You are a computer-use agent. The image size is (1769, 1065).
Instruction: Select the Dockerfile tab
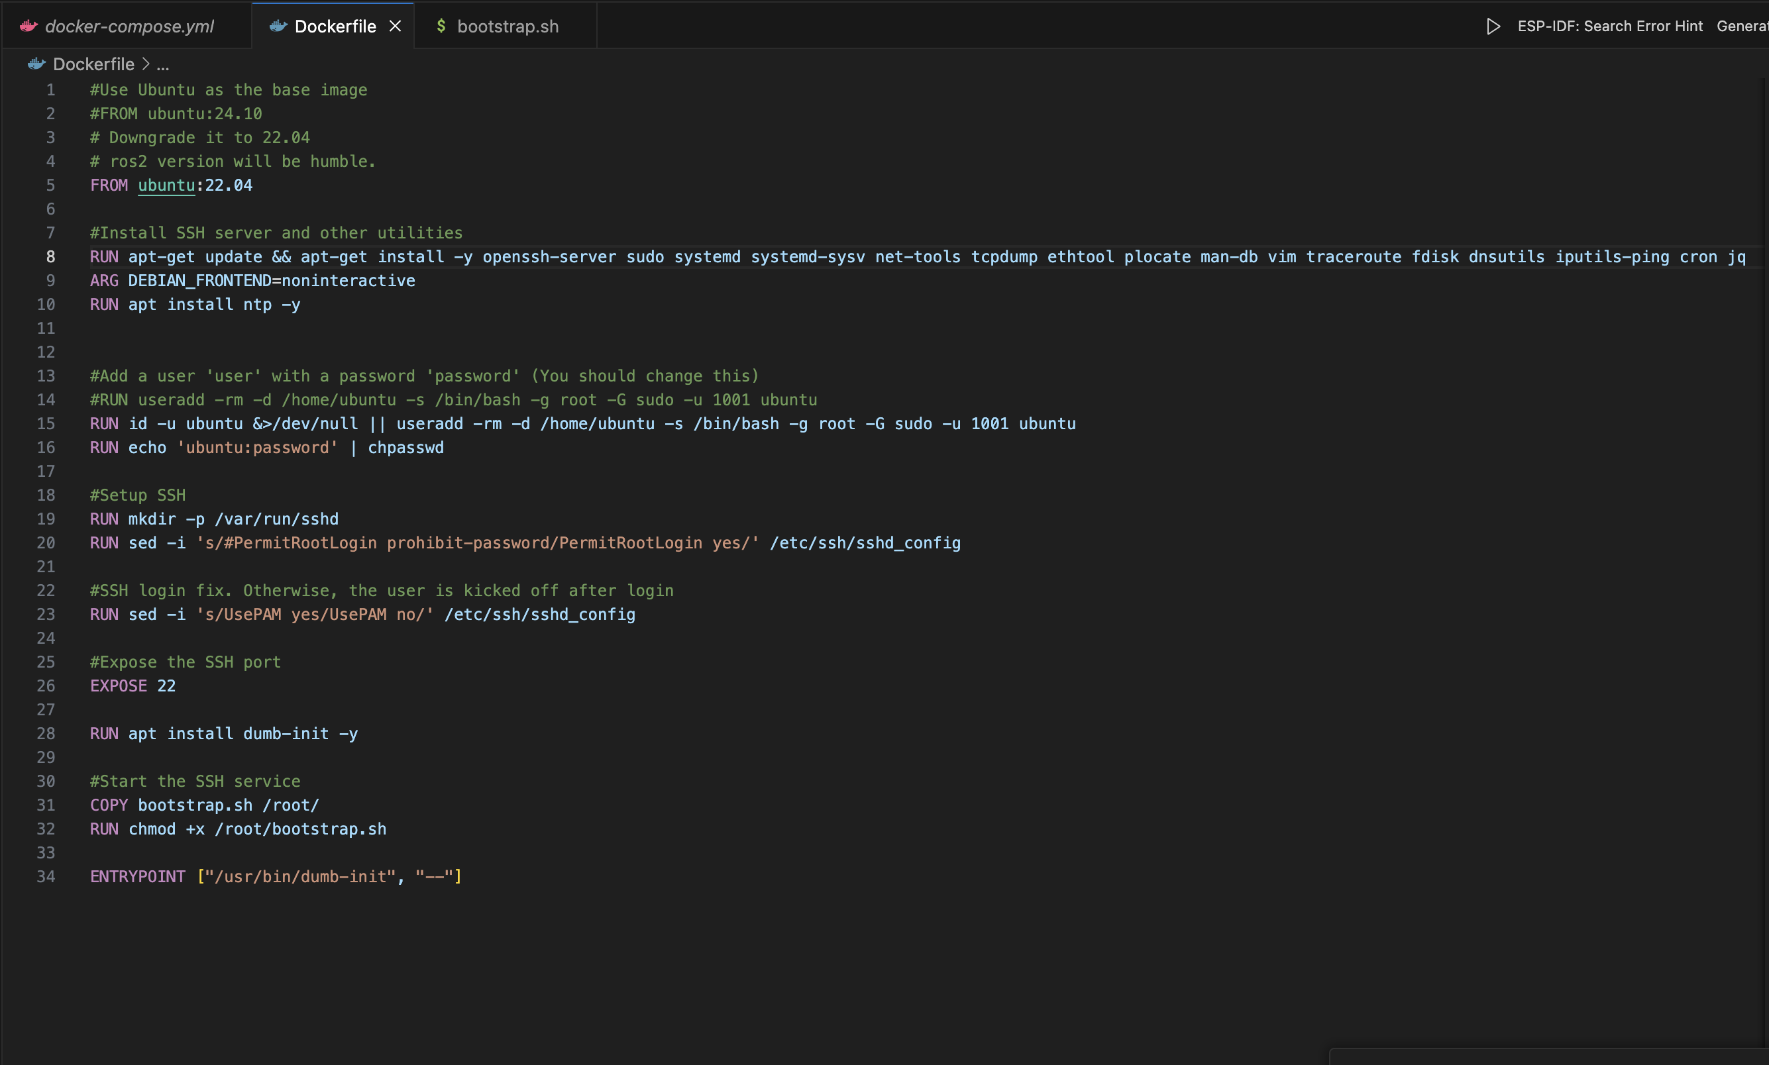click(x=335, y=26)
